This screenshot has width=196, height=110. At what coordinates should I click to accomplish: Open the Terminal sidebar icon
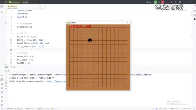pos(2,97)
